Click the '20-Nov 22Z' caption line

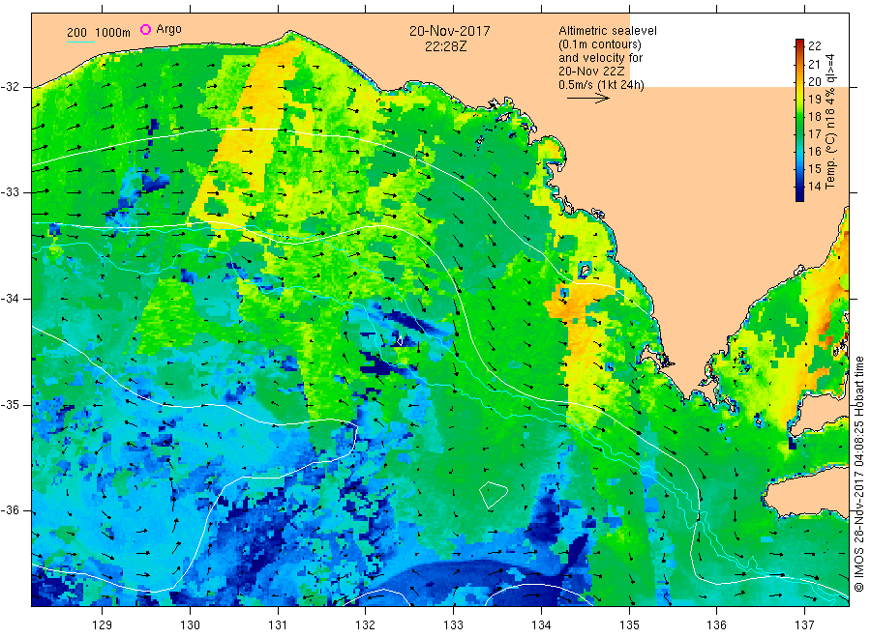591,72
